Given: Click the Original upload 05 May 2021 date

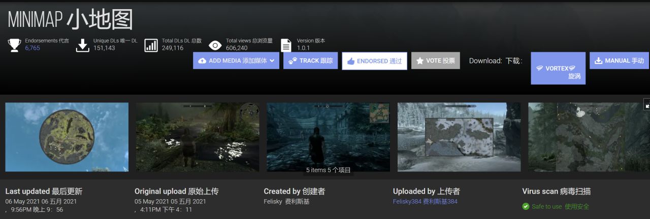Looking at the screenshot, I should tap(170, 201).
